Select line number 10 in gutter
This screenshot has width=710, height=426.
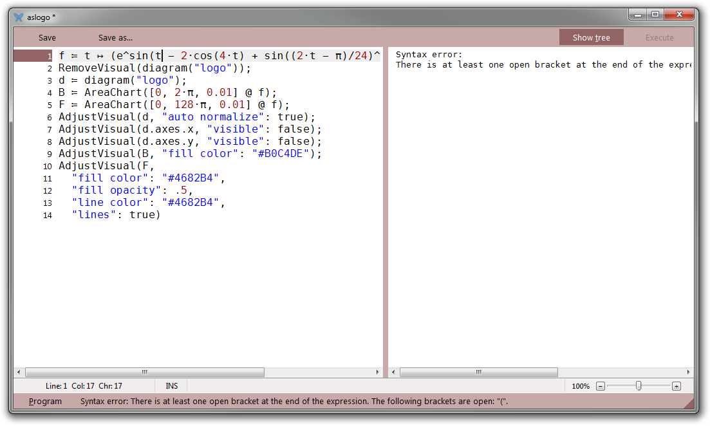[48, 166]
